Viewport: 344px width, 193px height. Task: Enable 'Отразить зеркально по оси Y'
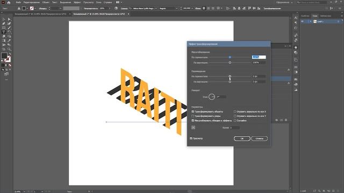coord(235,116)
